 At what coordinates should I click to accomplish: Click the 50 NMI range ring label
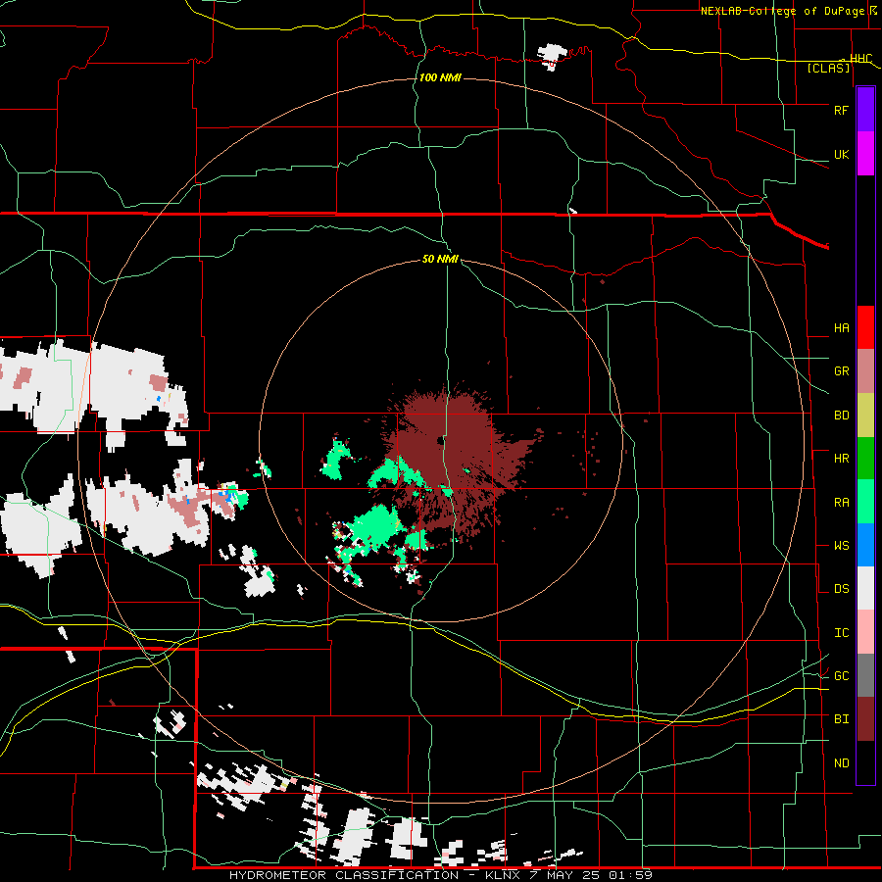440,259
